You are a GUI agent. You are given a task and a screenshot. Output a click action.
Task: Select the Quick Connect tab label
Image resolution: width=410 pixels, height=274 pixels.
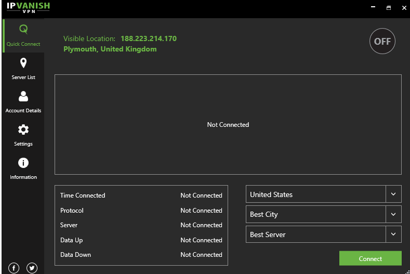point(23,44)
